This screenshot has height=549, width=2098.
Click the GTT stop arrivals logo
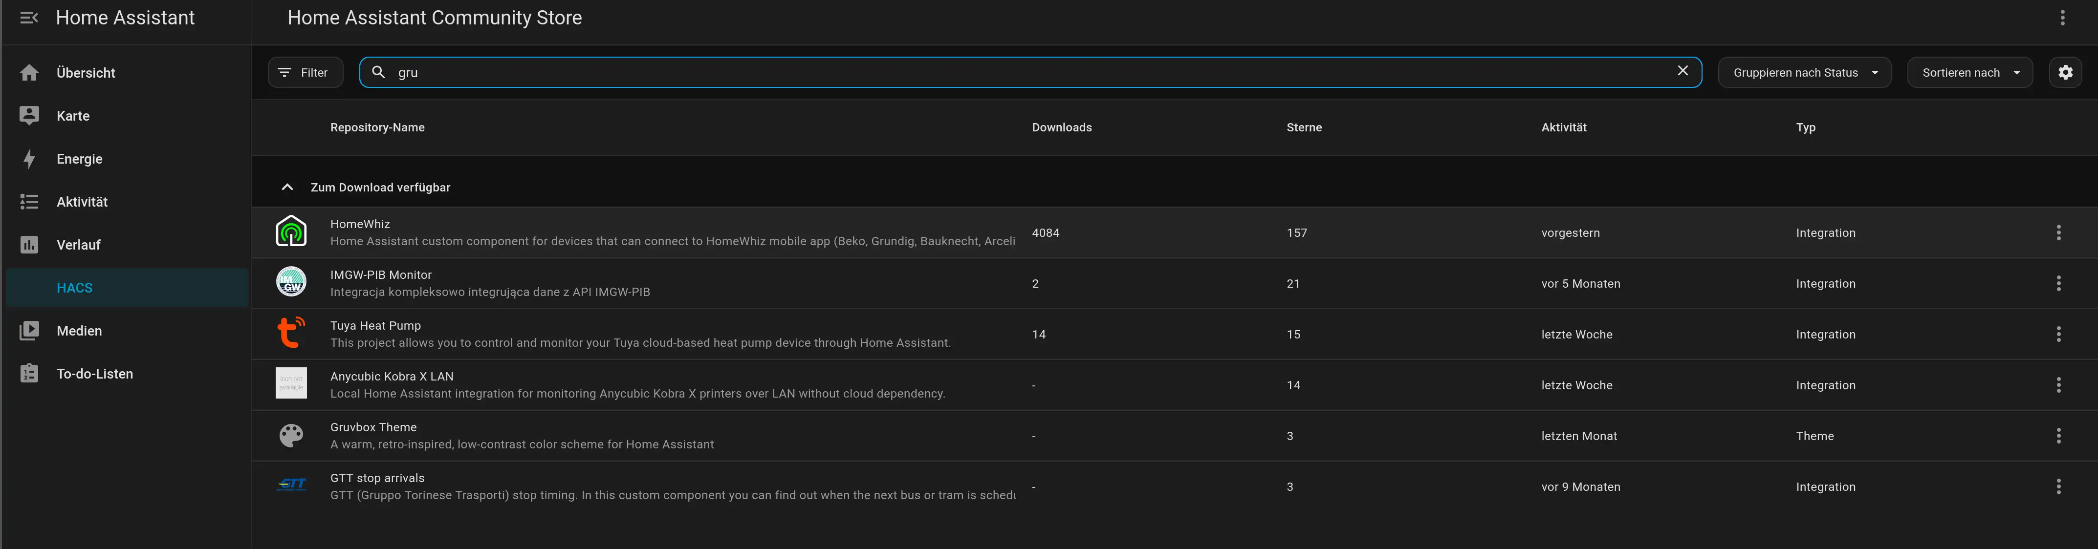coord(291,485)
